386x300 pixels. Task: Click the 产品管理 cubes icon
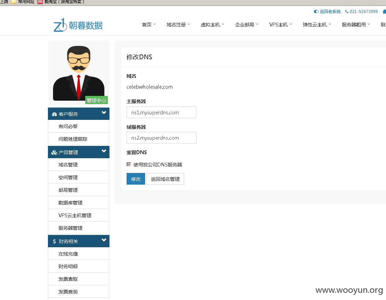(54, 152)
